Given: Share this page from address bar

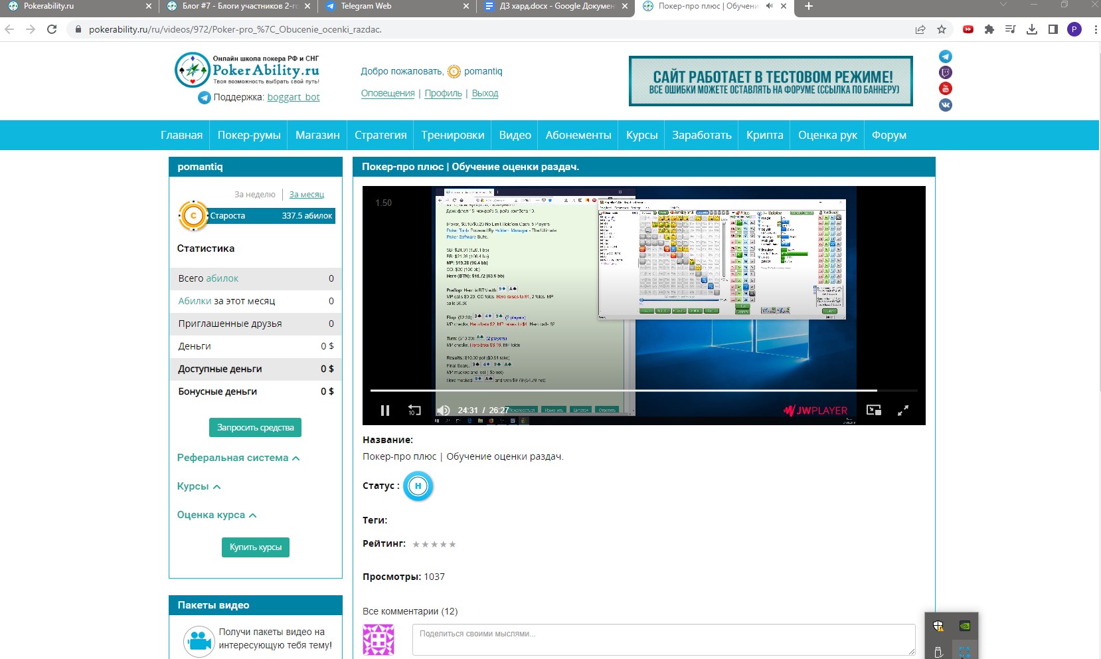Looking at the screenshot, I should 920,29.
